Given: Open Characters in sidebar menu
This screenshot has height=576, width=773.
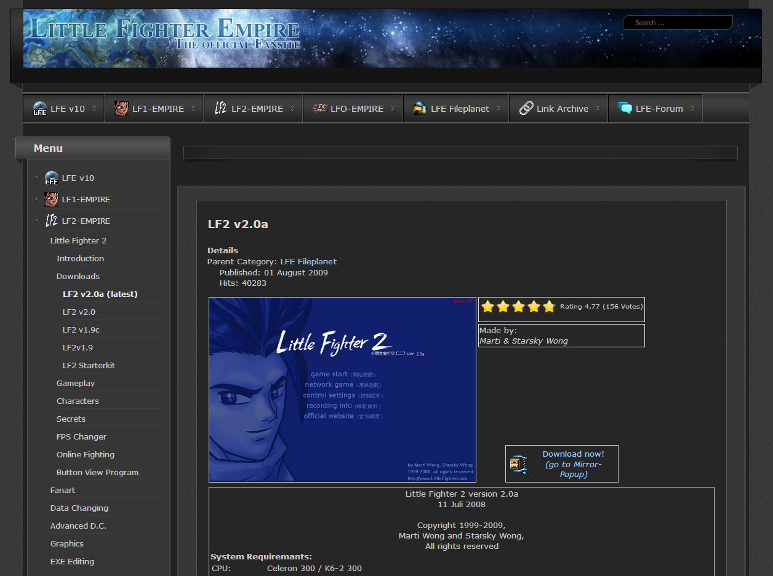Looking at the screenshot, I should [x=78, y=401].
